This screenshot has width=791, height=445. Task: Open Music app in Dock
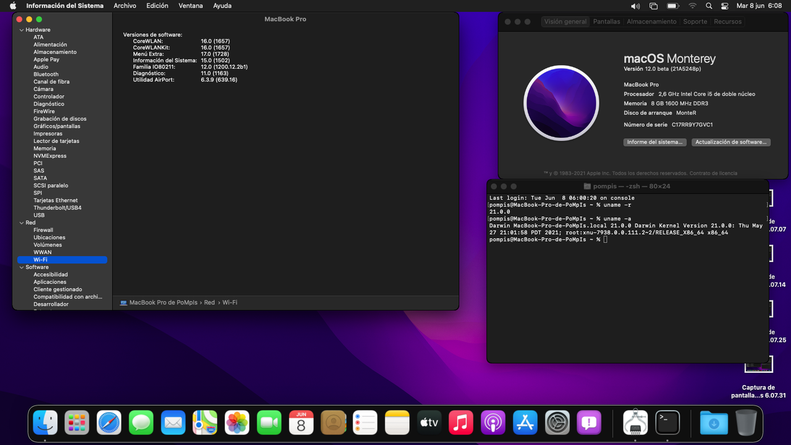click(461, 423)
